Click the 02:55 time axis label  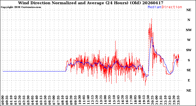[x=24, y=100]
